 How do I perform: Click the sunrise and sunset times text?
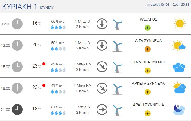(168, 5)
